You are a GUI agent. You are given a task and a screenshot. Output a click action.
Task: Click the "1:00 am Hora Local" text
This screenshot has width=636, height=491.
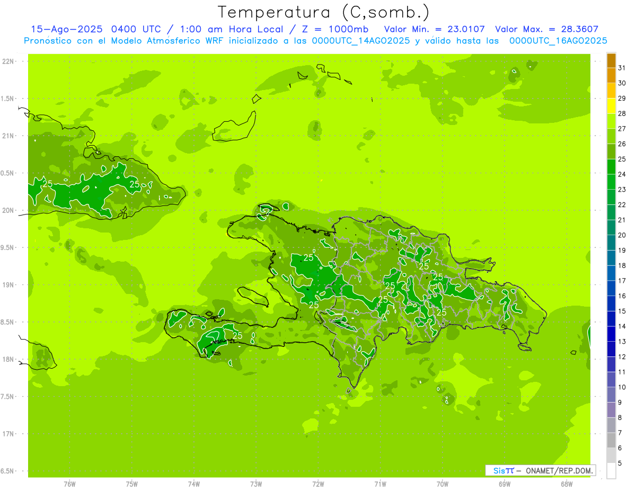tap(231, 29)
